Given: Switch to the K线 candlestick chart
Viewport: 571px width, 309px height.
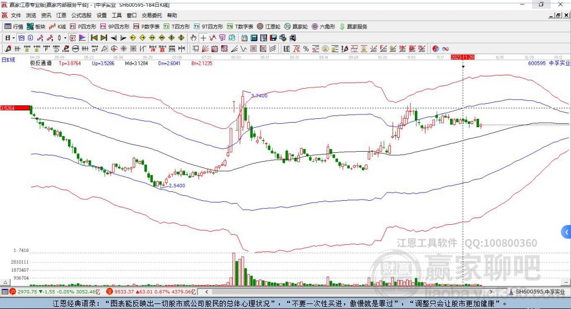Looking at the screenshot, I should (x=57, y=27).
